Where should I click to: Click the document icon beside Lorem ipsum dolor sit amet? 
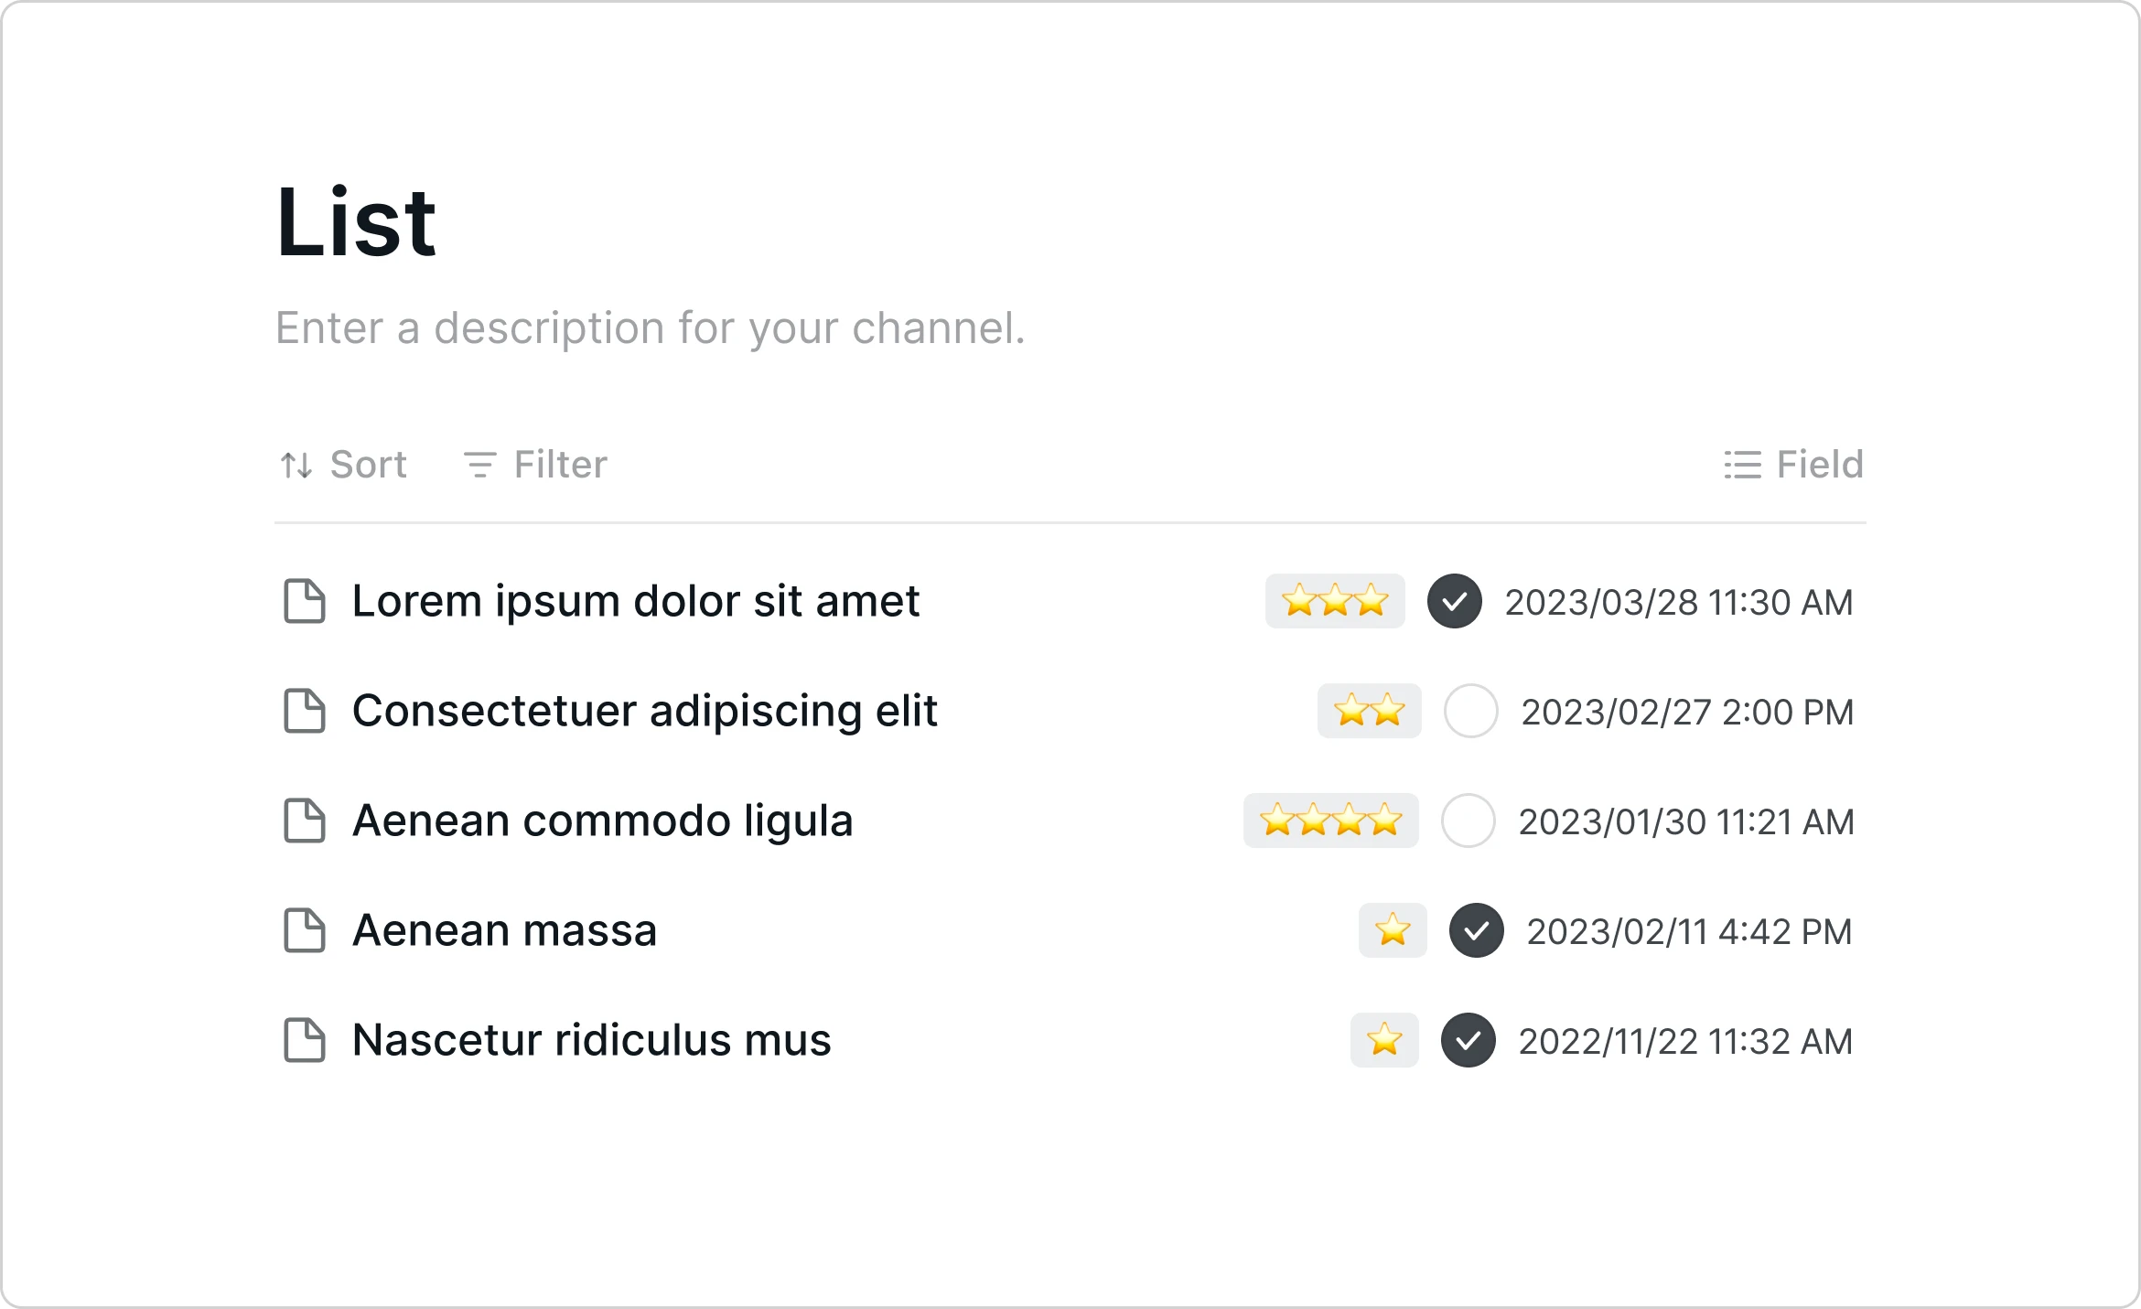click(304, 601)
